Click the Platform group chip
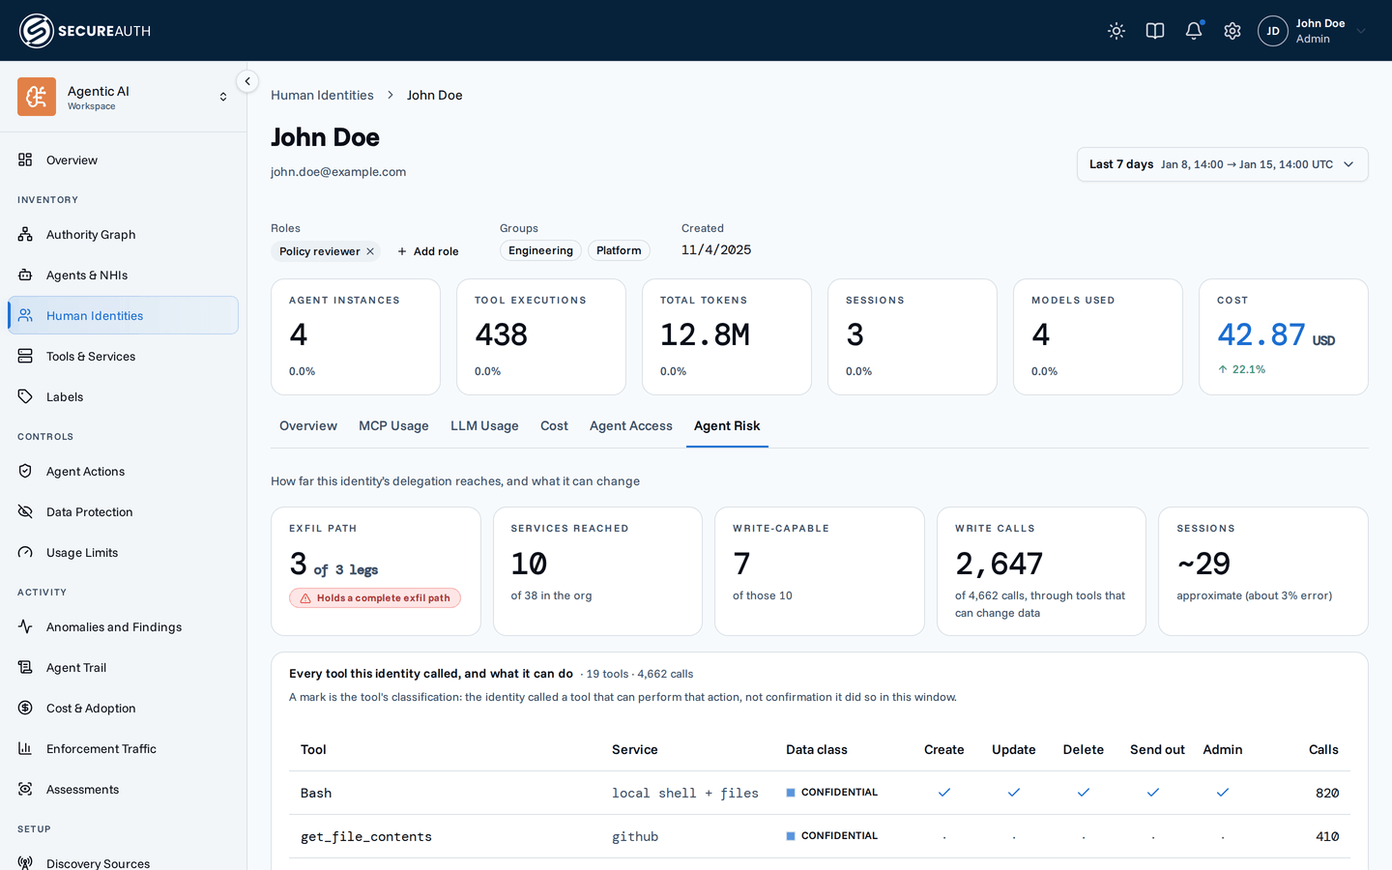1392x870 pixels. (x=619, y=250)
